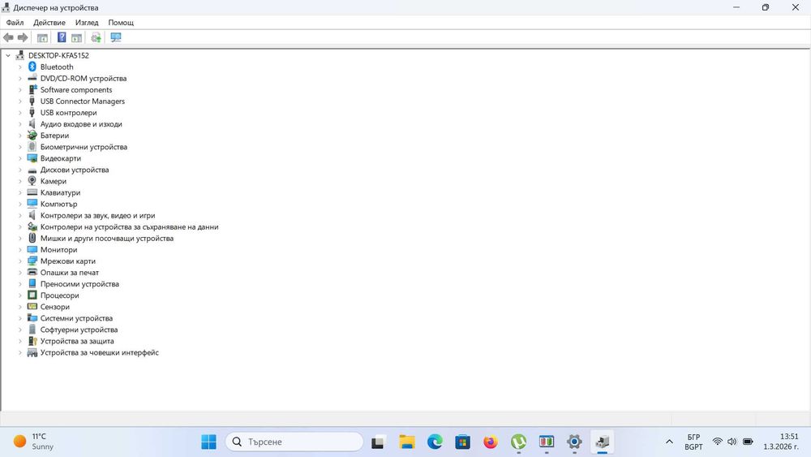The width and height of the screenshot is (811, 457).
Task: Expand the Дискови устройства chevron
Action: point(20,169)
